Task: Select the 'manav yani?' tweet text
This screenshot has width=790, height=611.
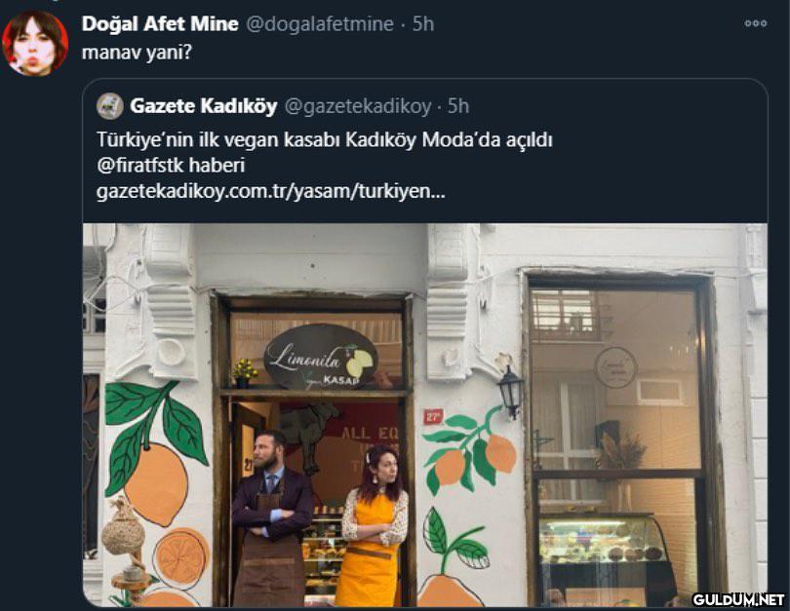Action: [137, 53]
